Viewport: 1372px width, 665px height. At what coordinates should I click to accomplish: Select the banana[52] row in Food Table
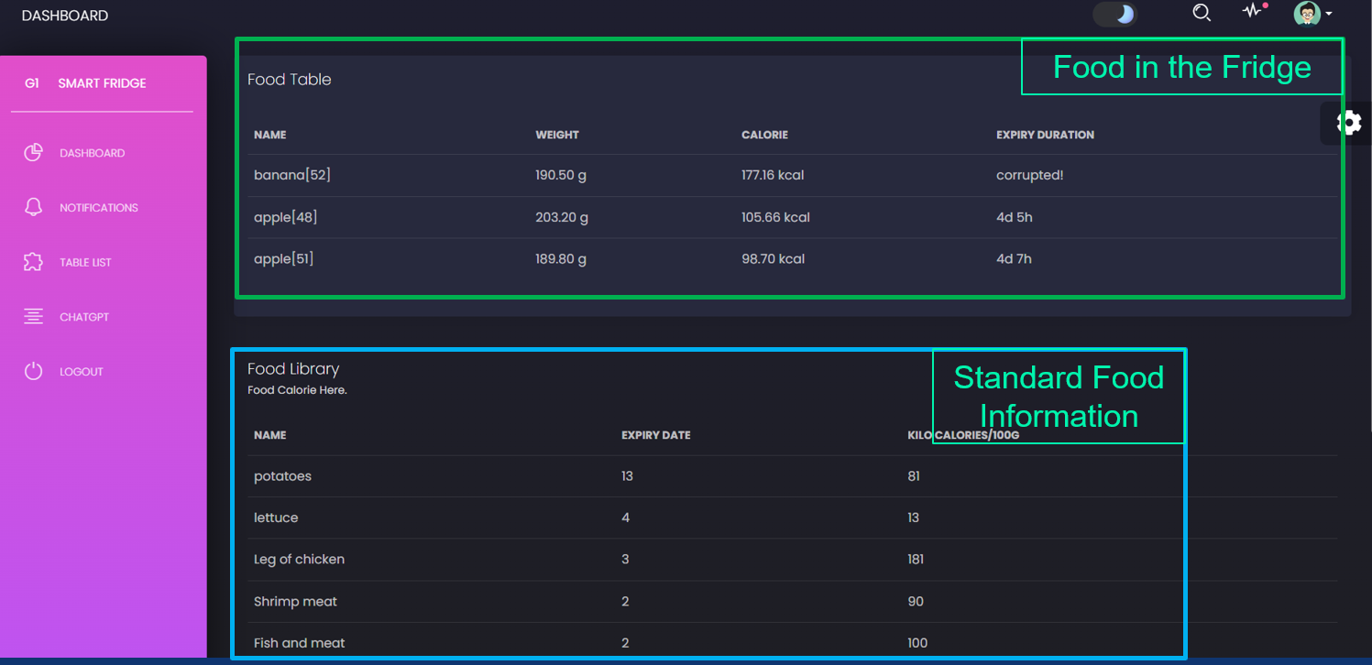click(x=292, y=175)
